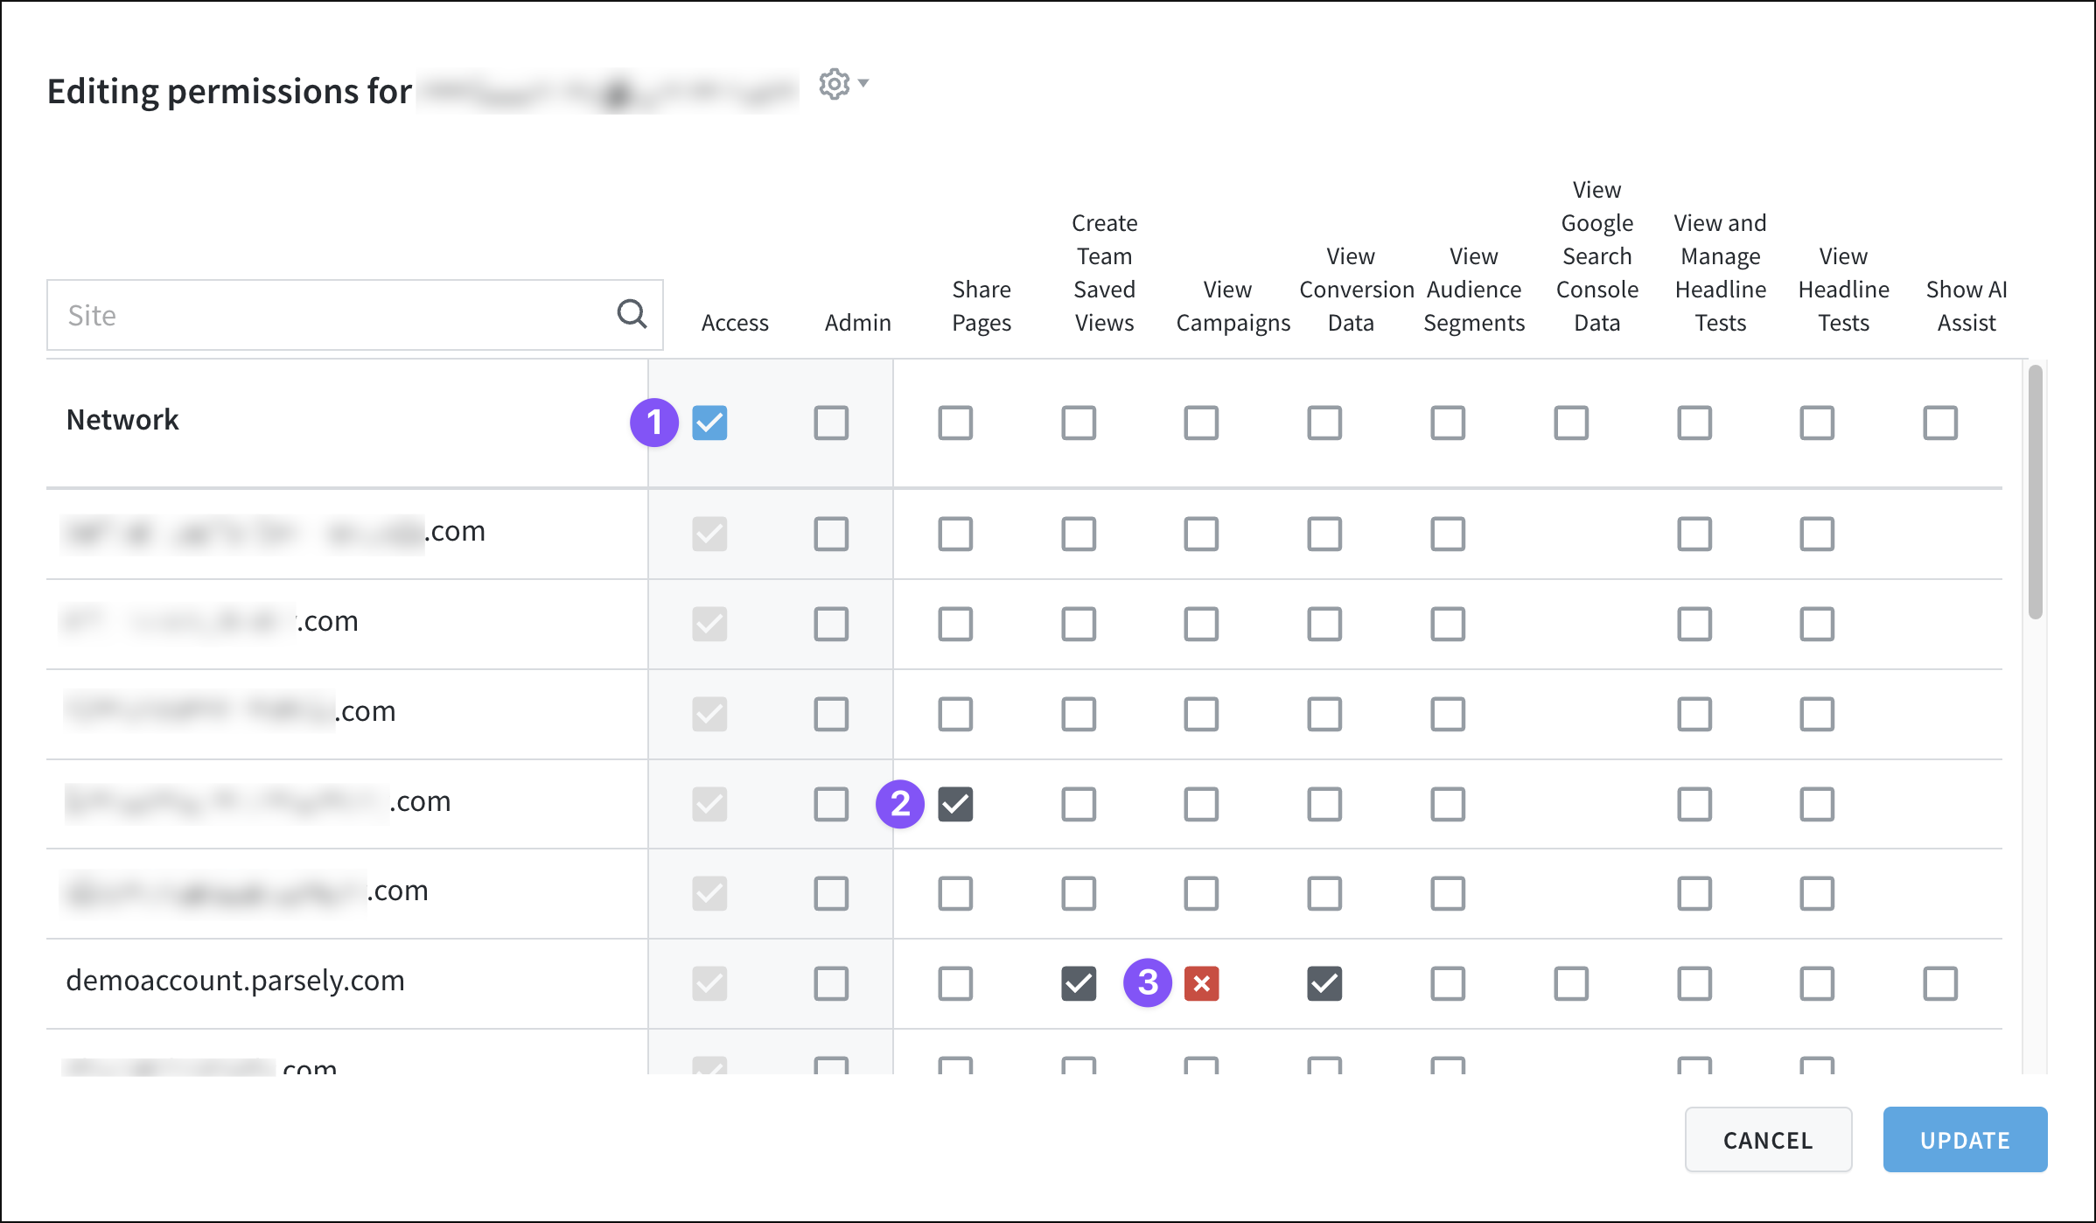Enable Network Share Pages checkbox
This screenshot has width=2096, height=1223.
955,423
